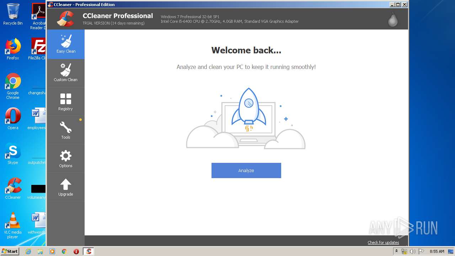Show hidden system tray icons

point(396,251)
